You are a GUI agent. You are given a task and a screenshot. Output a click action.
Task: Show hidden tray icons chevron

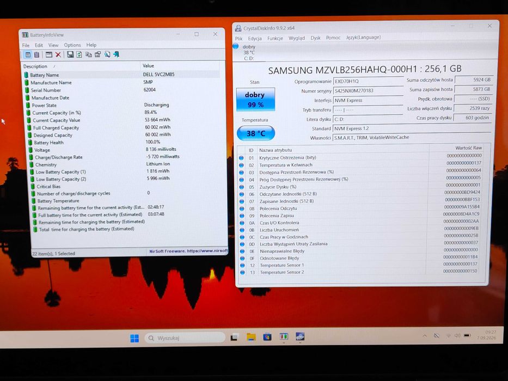pyautogui.click(x=424, y=336)
